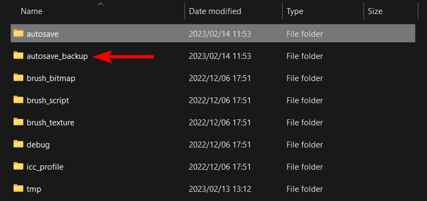The height and width of the screenshot is (201, 427).
Task: Select the brush_bitmap folder name
Action: tap(51, 78)
